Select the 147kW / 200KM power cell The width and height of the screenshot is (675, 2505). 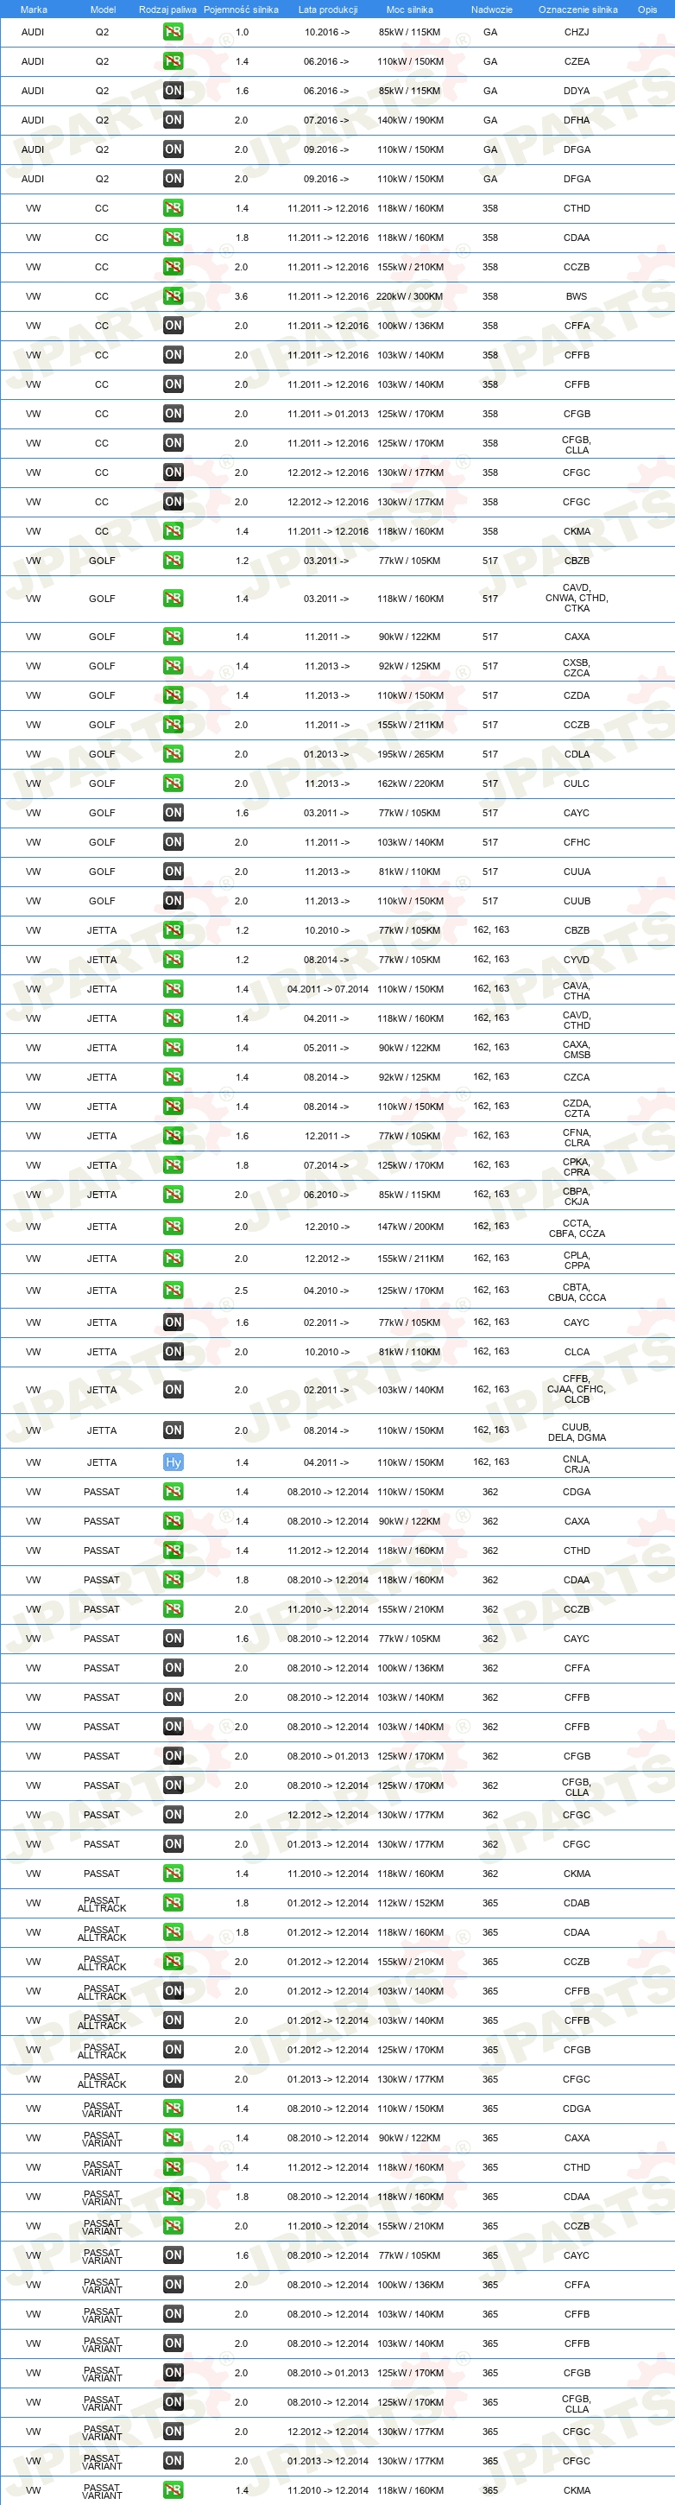410,1227
